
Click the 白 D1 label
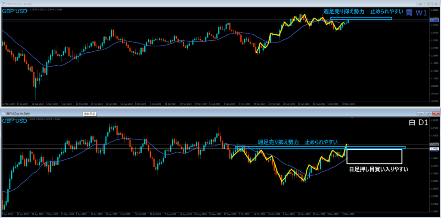[417, 123]
